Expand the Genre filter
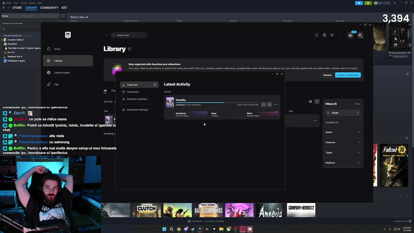 tap(343, 132)
